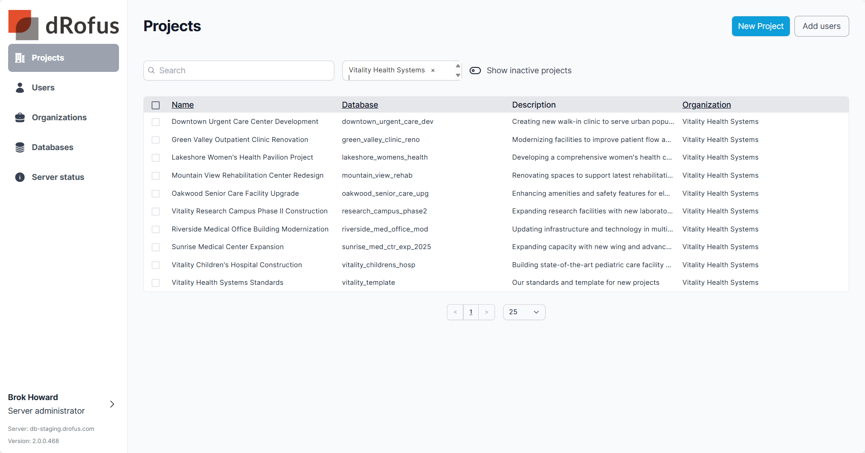Click the Databases stack icon
Image resolution: width=865 pixels, height=453 pixels.
(20, 147)
